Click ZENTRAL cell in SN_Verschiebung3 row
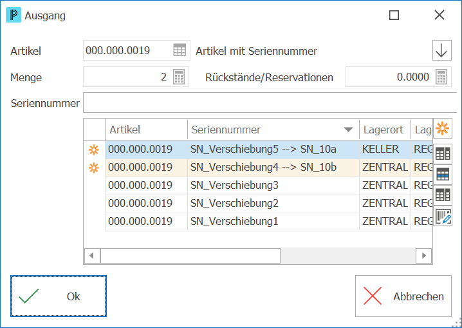This screenshot has height=328, width=462. [x=385, y=186]
